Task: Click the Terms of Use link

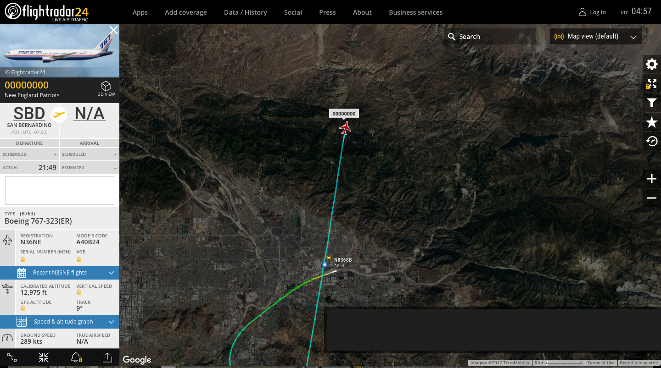Action: [601, 363]
